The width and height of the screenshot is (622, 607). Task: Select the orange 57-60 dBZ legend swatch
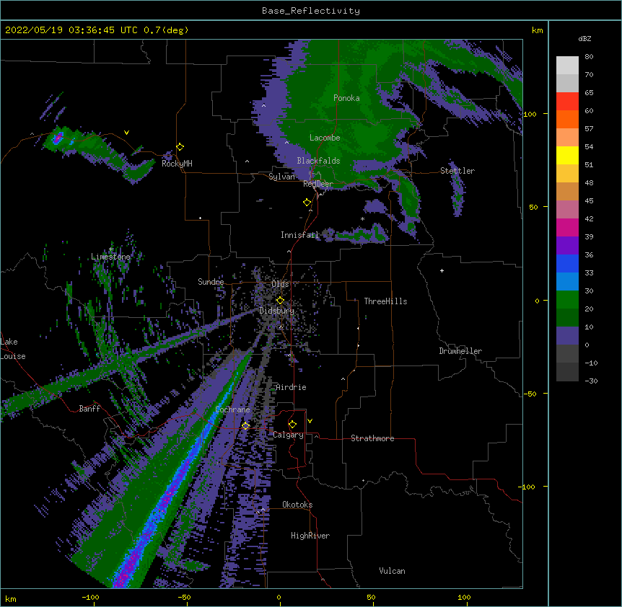[567, 119]
